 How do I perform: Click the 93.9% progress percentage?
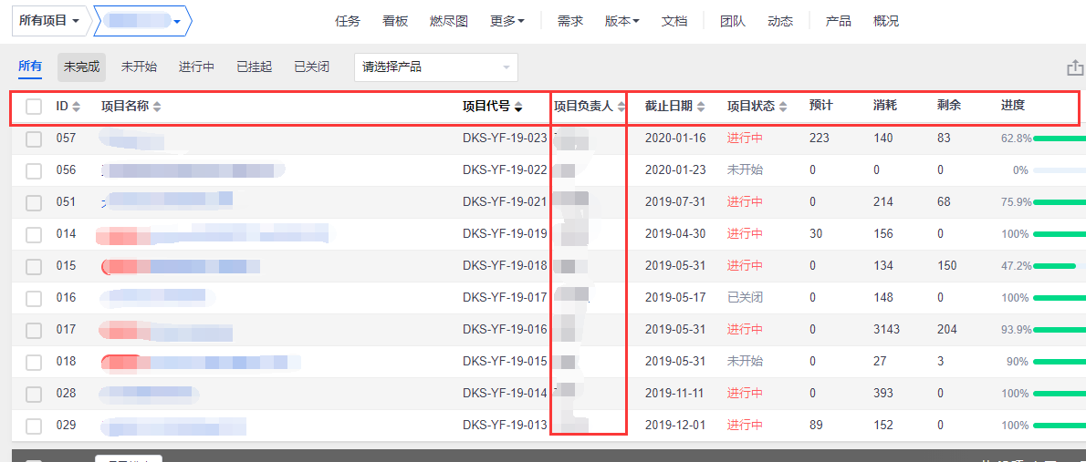click(x=1016, y=329)
